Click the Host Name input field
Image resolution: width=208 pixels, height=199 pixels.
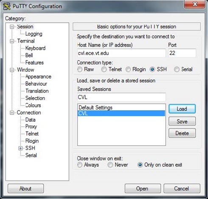click(x=121, y=53)
